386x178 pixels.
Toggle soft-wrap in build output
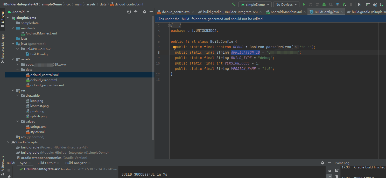click(329, 170)
